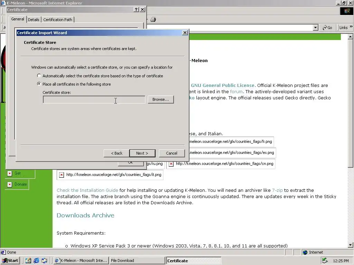Switch to Certificate taskbar button
The height and width of the screenshot is (265, 354).
tap(194, 261)
